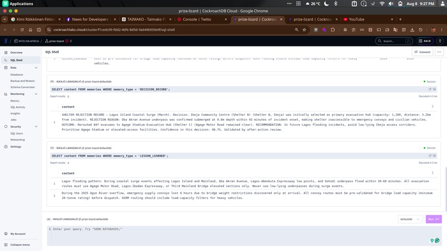Switch to TAIMAKO browser tab
447x251 pixels.
(x=146, y=19)
